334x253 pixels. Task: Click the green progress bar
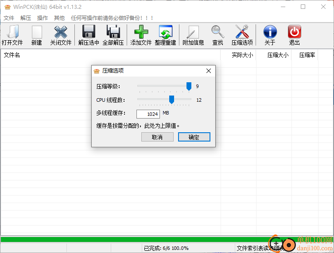pyautogui.click(x=167, y=240)
